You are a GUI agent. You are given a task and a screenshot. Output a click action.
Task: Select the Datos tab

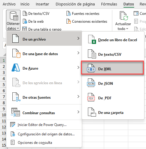(129, 4)
